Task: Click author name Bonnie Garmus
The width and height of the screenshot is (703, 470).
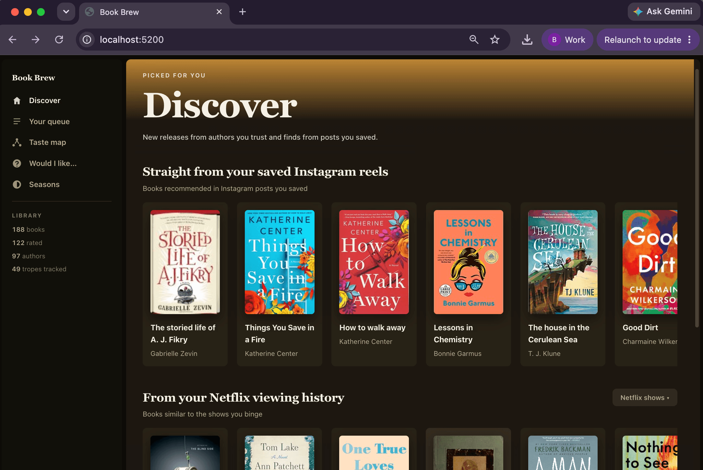Action: (458, 354)
